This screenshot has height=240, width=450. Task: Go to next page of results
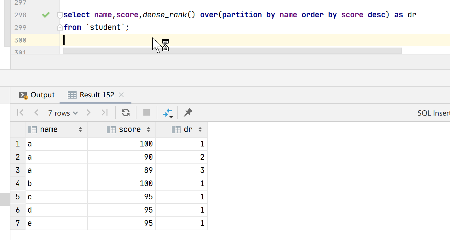pyautogui.click(x=89, y=113)
